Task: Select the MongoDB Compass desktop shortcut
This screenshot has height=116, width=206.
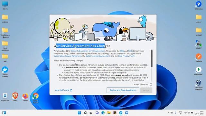Action: 199,71
